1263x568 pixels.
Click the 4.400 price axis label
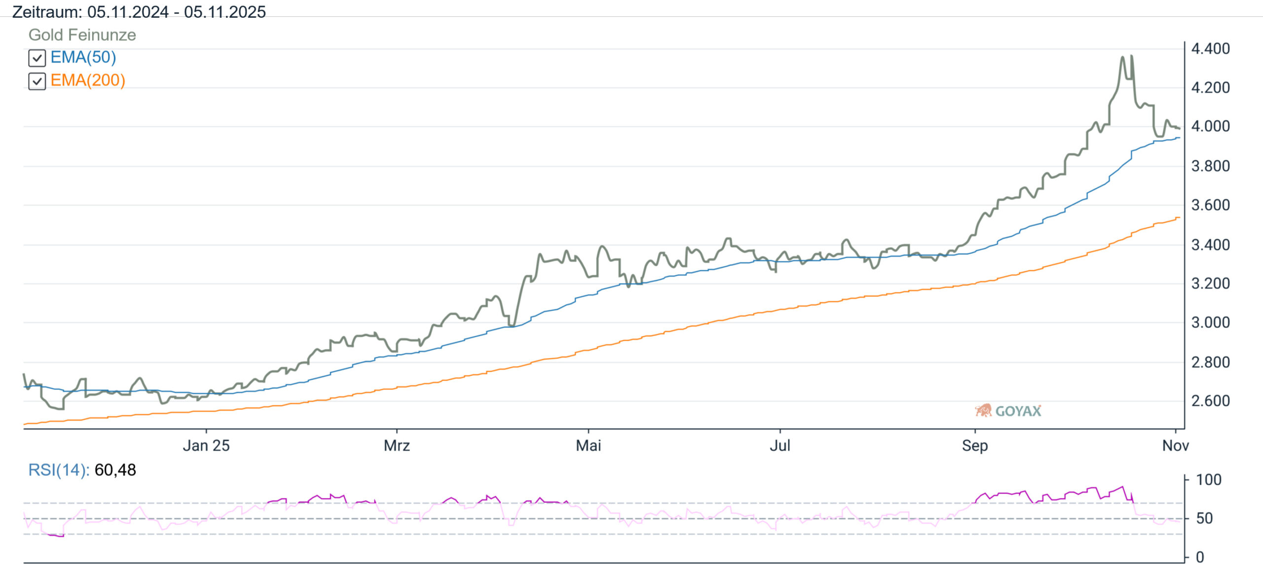coord(1210,48)
